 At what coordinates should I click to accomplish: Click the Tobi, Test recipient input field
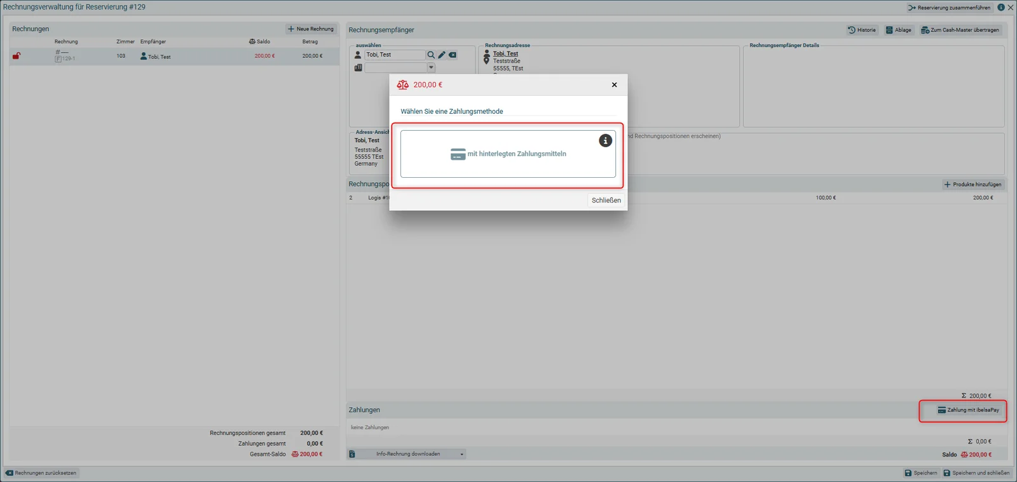click(x=395, y=55)
